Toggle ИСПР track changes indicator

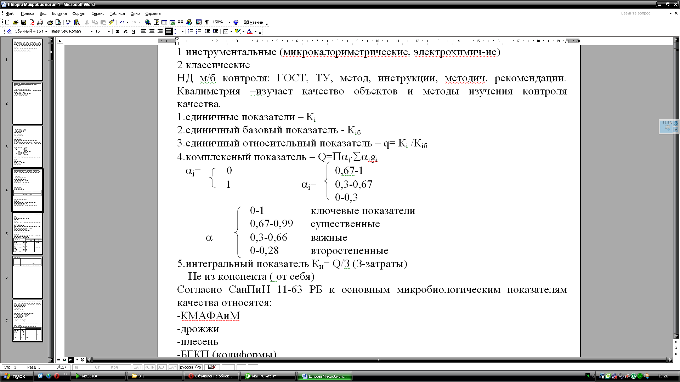click(x=149, y=367)
